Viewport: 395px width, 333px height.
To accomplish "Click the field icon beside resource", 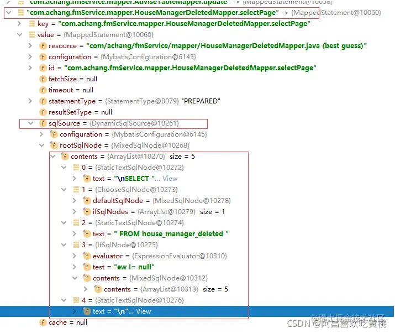I will (x=43, y=46).
